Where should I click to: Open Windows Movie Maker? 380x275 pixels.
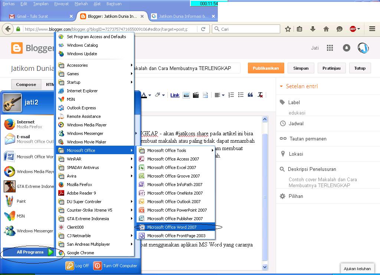pyautogui.click(x=95, y=142)
